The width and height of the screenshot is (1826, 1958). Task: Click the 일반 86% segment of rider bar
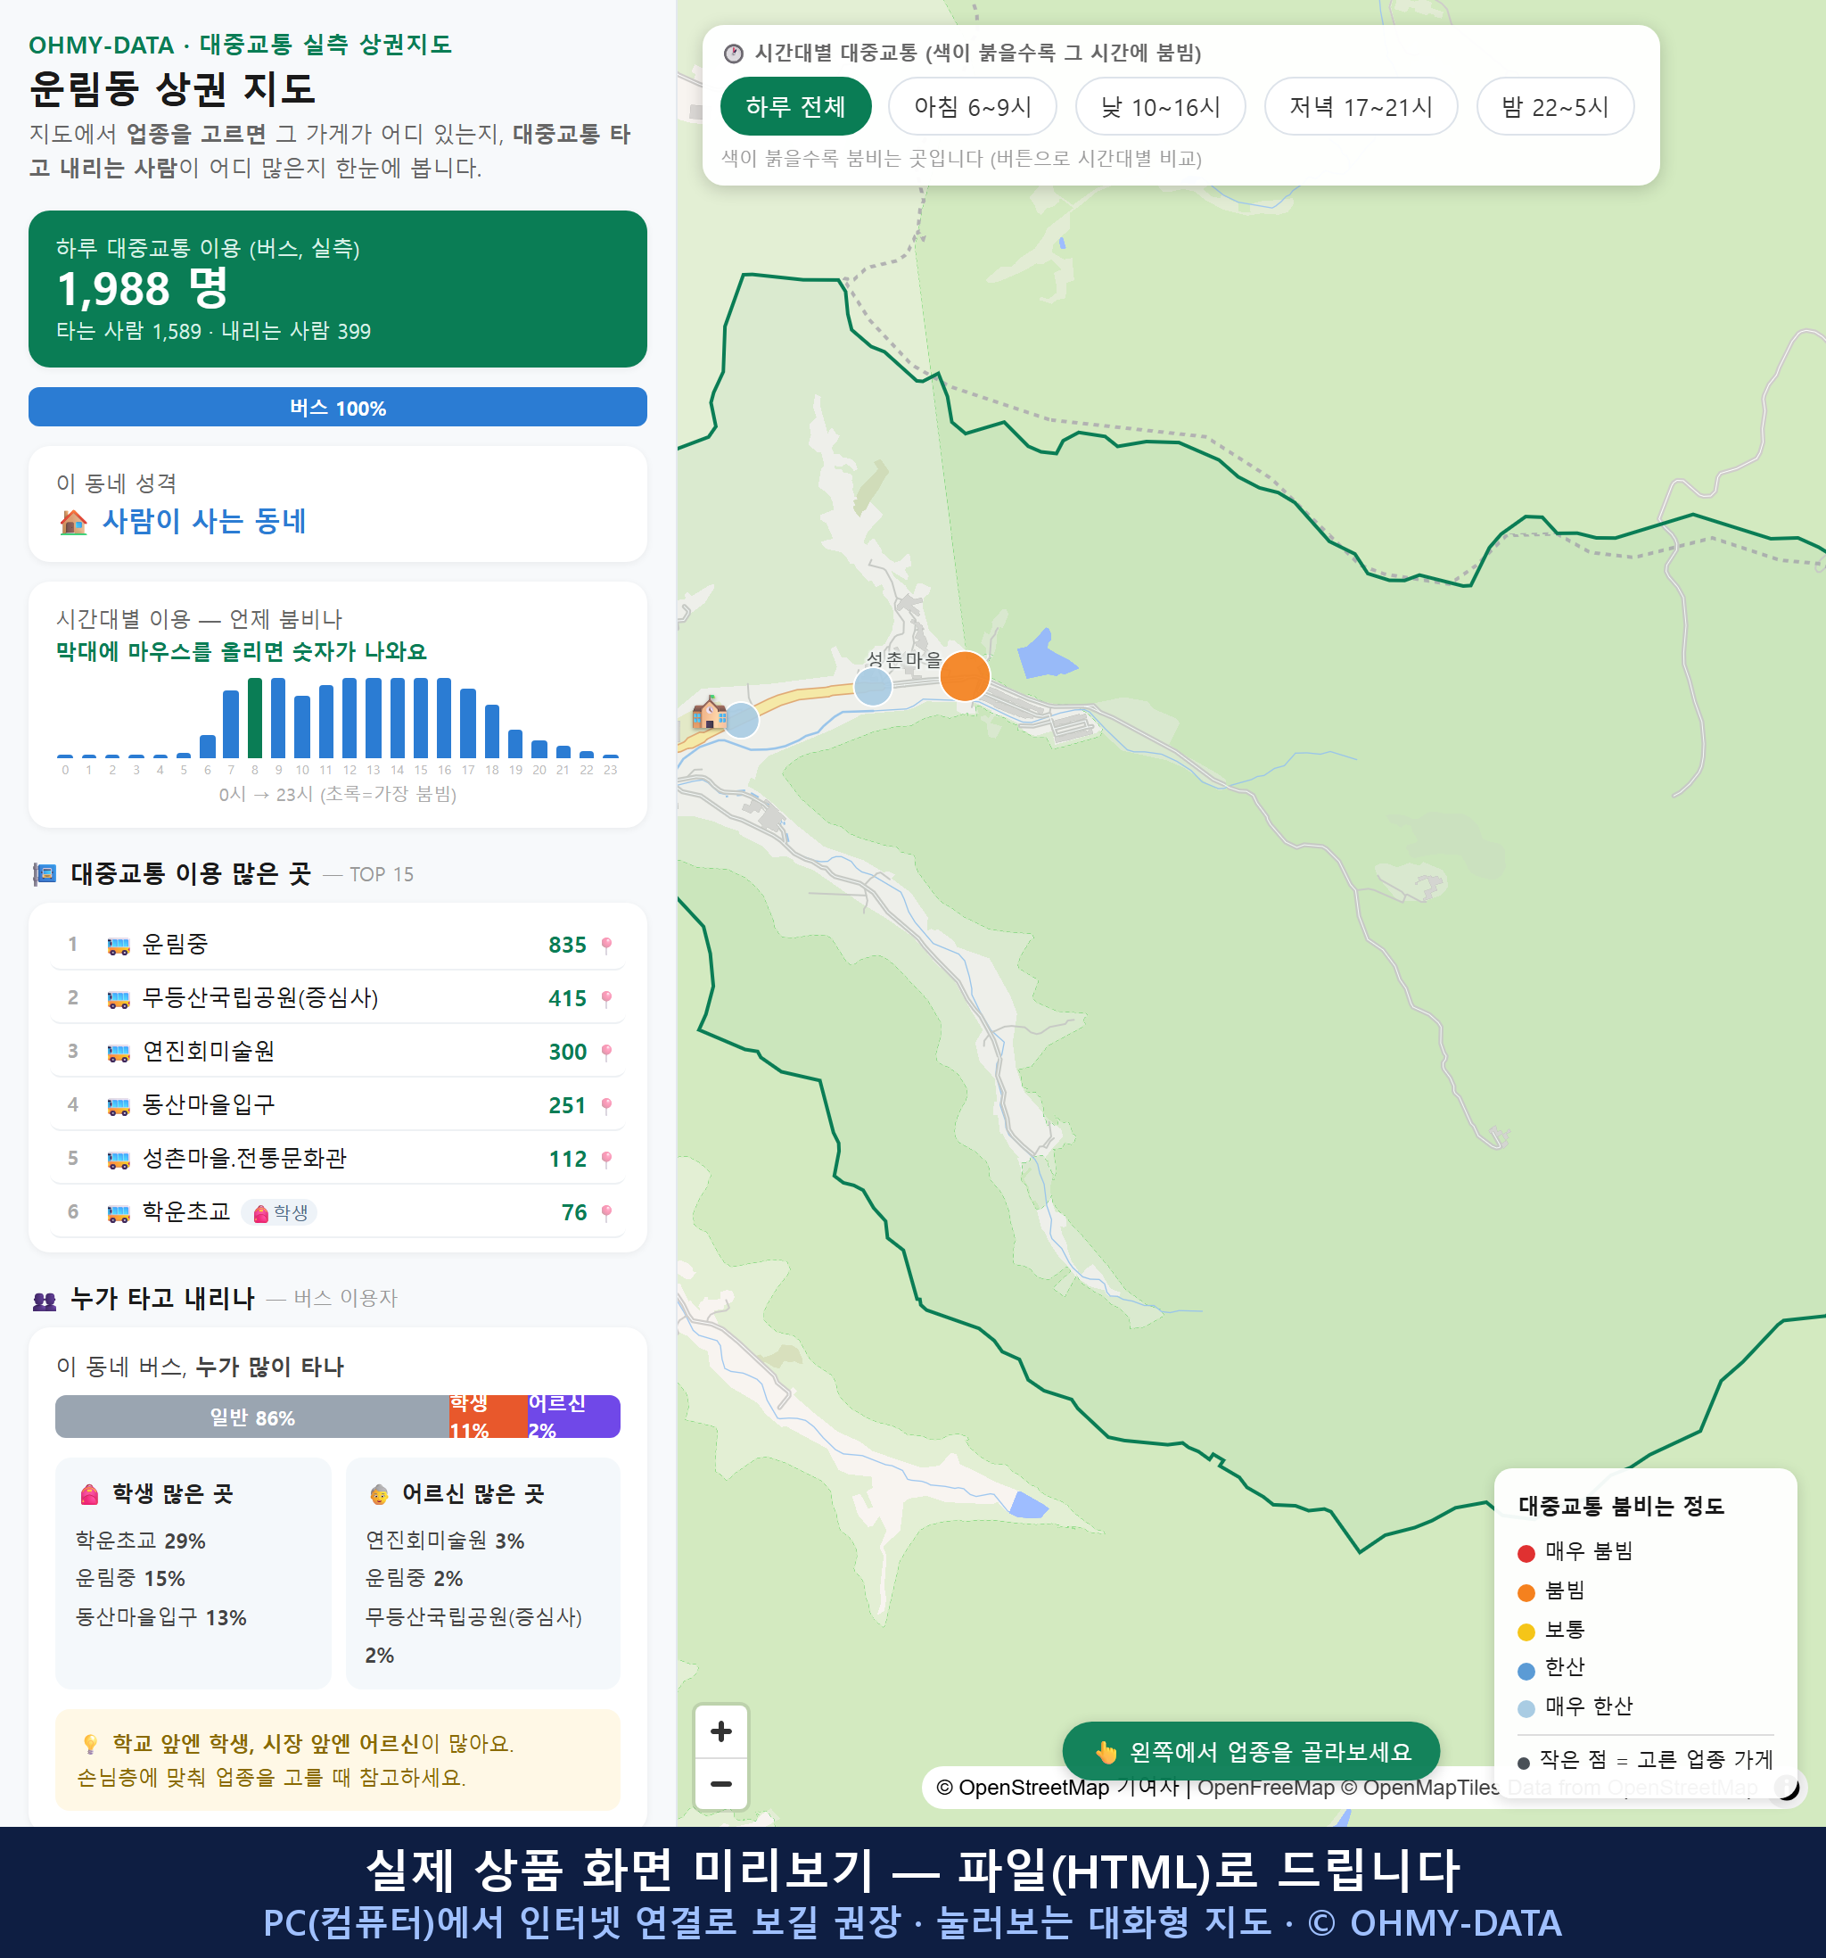click(252, 1417)
